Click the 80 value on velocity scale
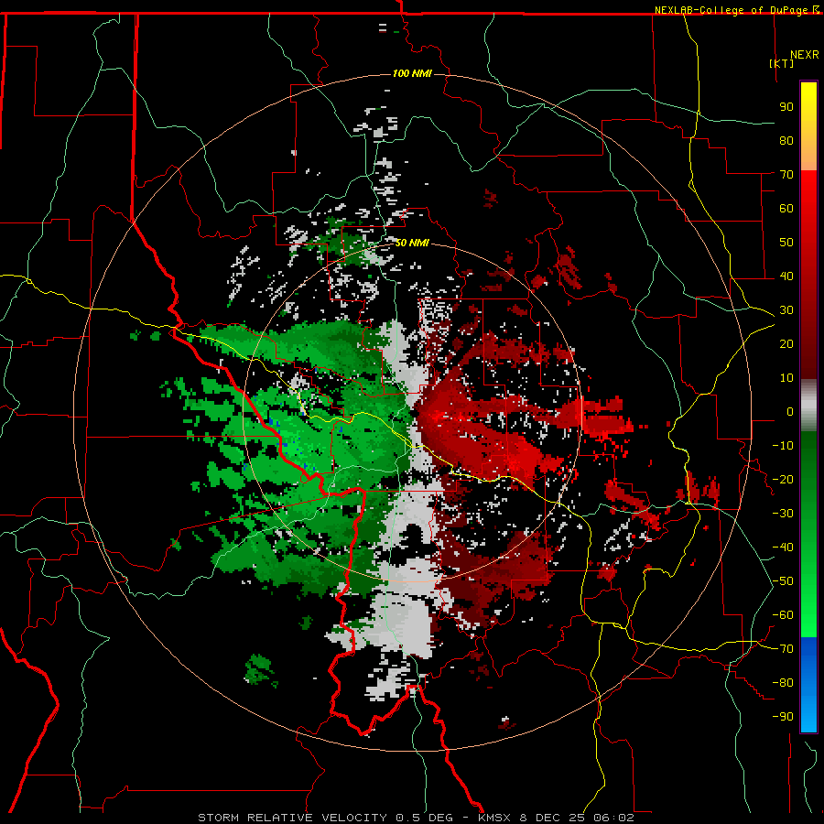This screenshot has height=824, width=824. 786,141
